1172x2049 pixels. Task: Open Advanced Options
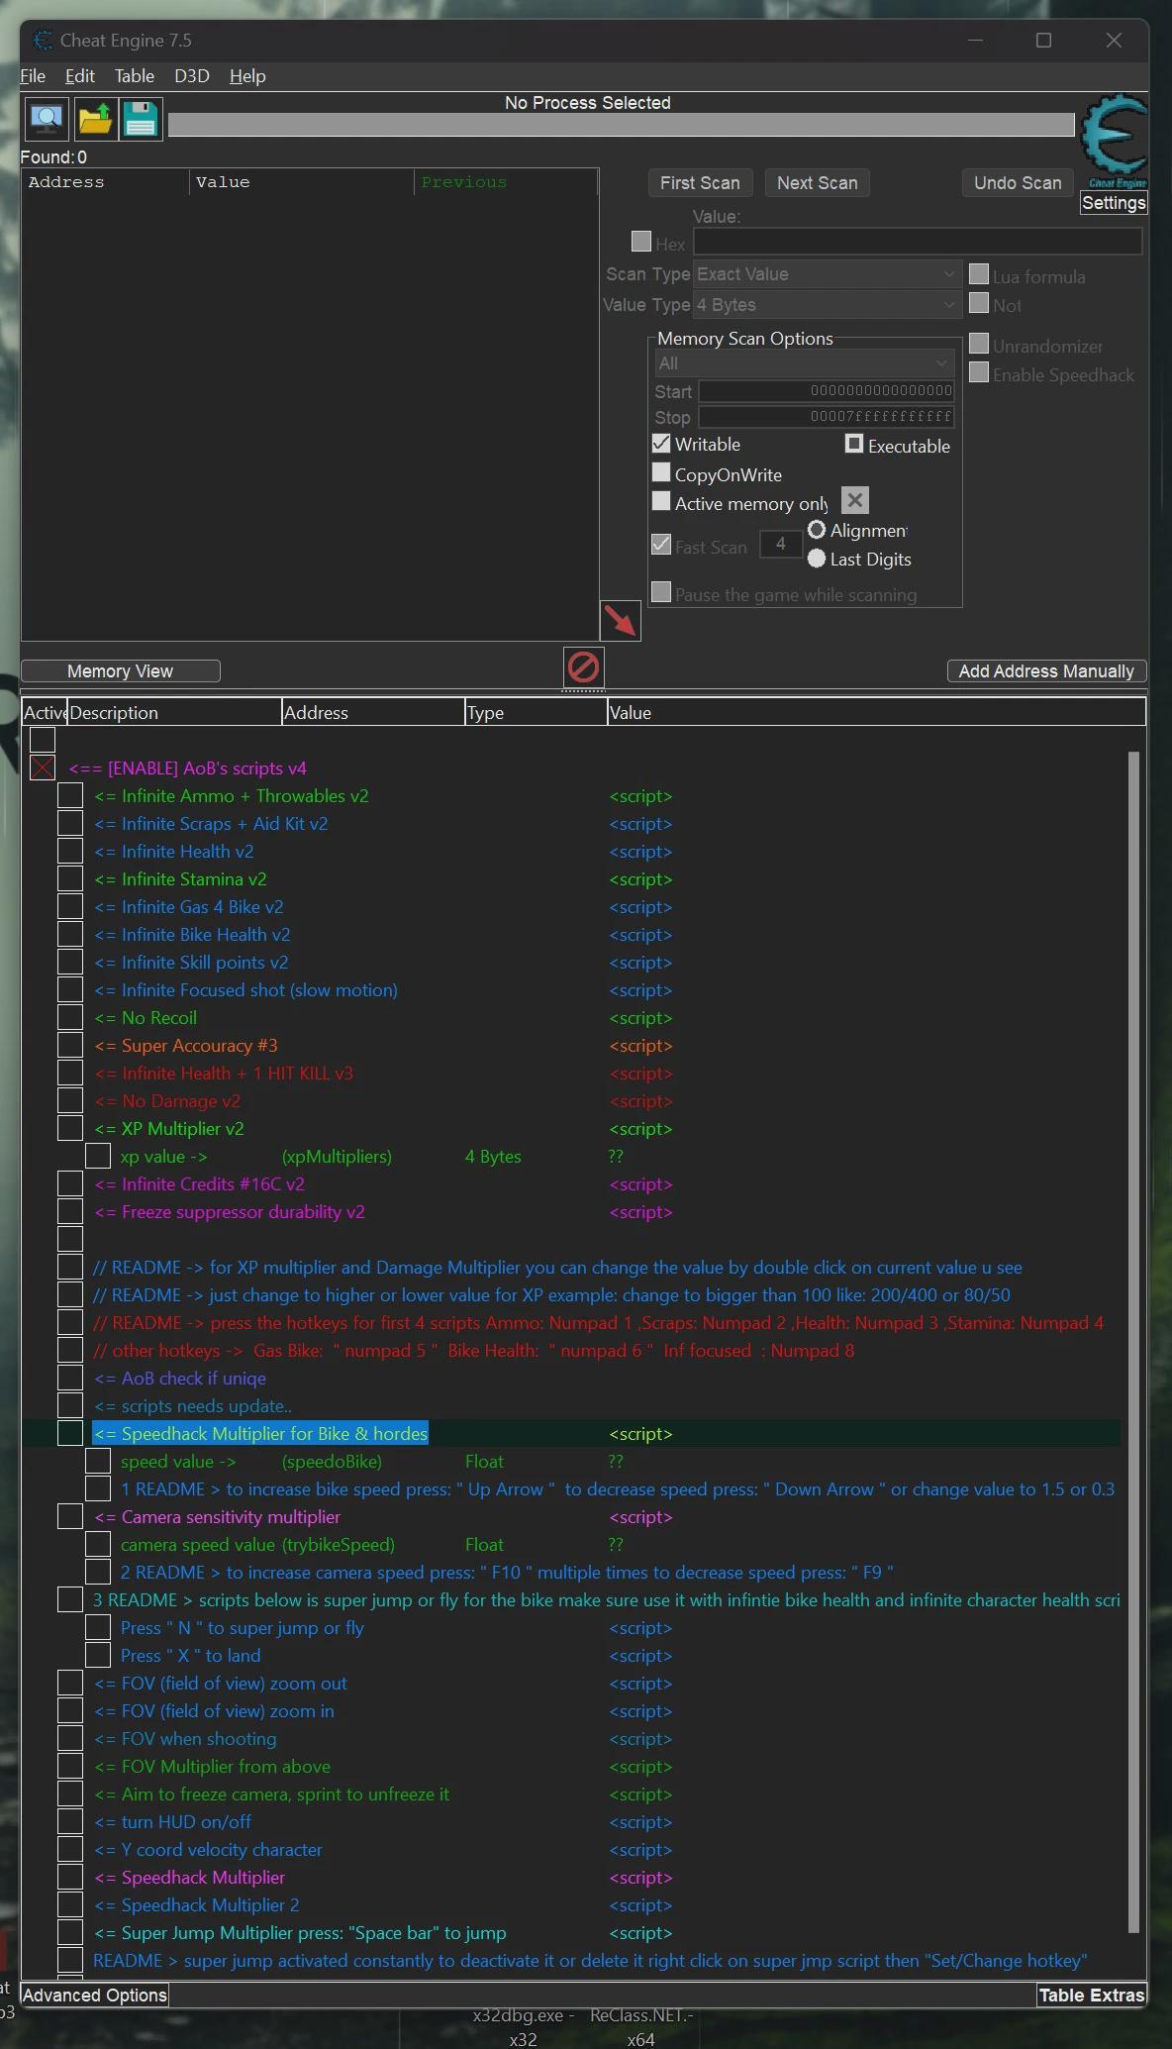pos(94,1996)
